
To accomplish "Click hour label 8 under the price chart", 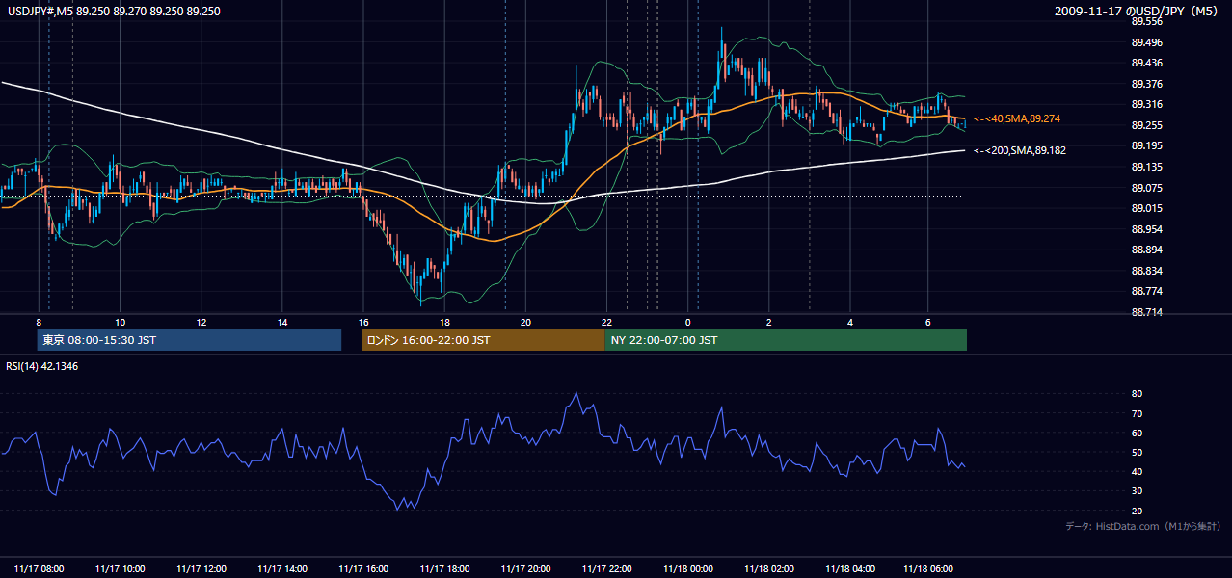I will [39, 322].
